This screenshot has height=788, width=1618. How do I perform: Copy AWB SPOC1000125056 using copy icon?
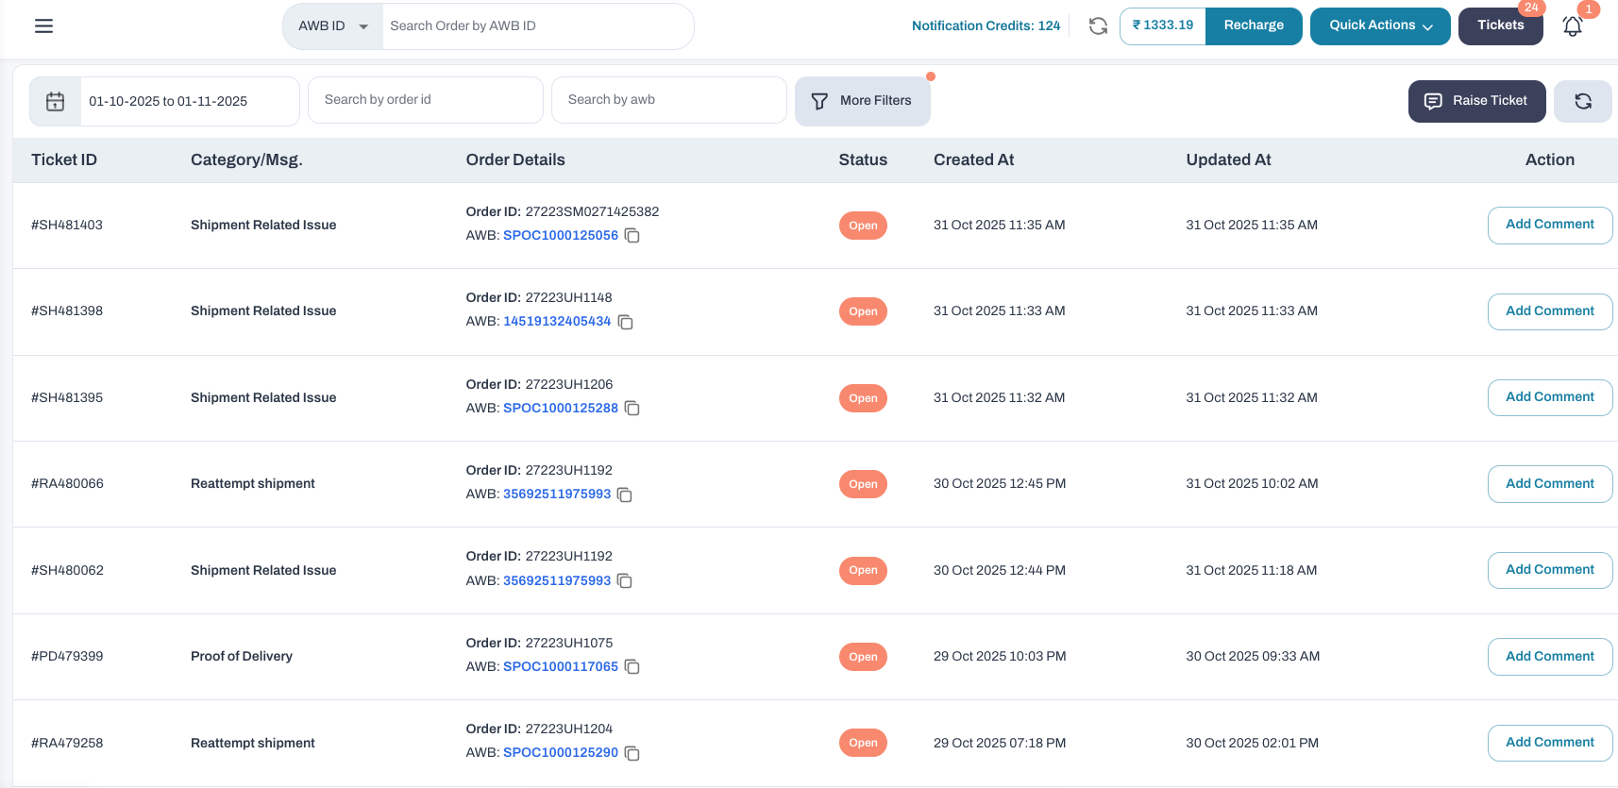point(632,236)
